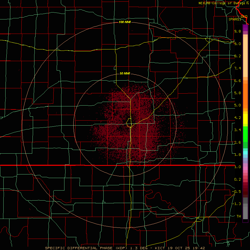This screenshot has height=250, width=250.
Task: Click the 4.2 value on the color scale
Action: click(x=237, y=118)
